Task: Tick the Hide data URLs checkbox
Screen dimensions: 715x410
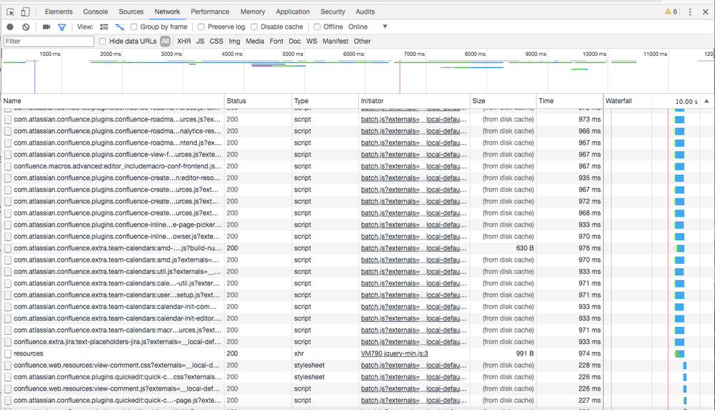Action: 103,42
